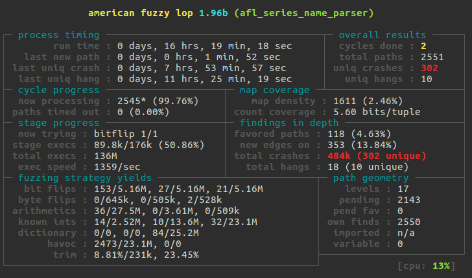Viewport: 472px width, 278px height.
Task: Click the paths timed out value '0 (0.00%)'
Action: (x=143, y=112)
